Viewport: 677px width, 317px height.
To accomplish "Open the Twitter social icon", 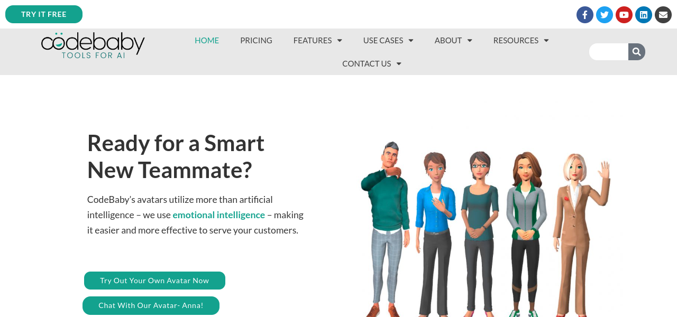I will tap(605, 15).
